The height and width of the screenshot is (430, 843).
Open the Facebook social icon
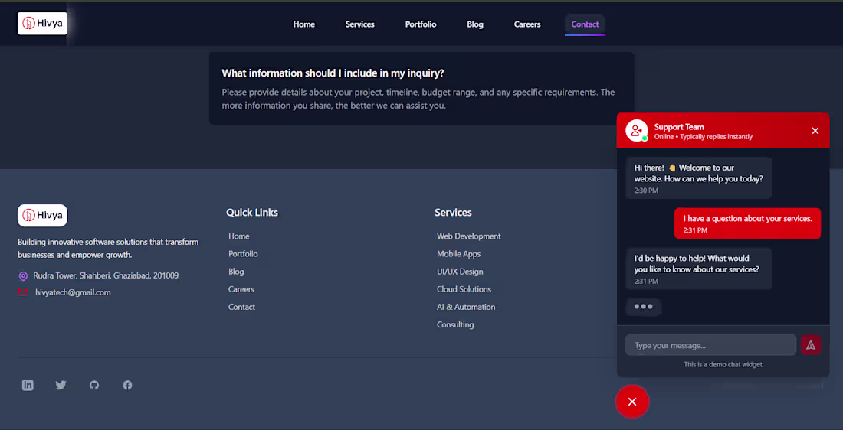(x=127, y=385)
